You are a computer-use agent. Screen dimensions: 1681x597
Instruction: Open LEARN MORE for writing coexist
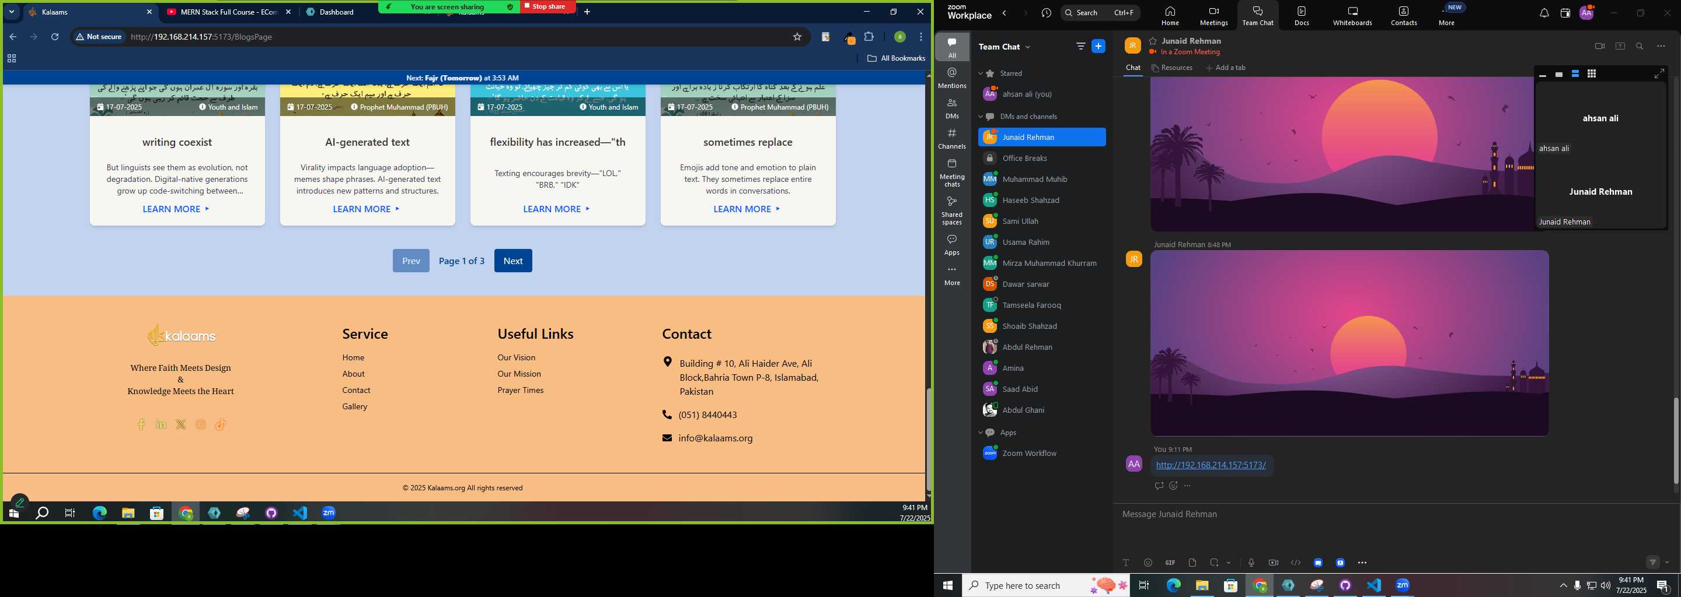click(x=177, y=209)
